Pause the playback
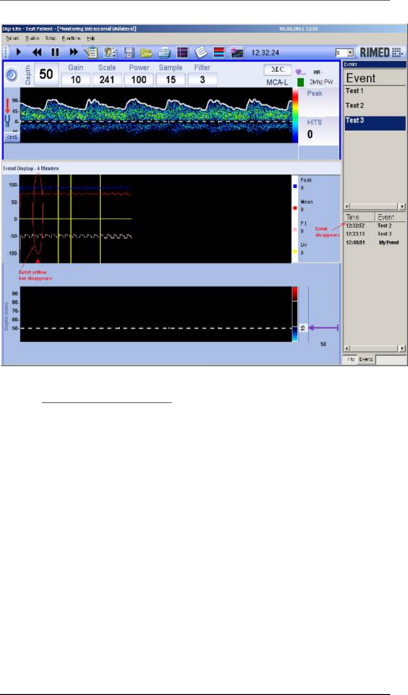 pos(55,52)
